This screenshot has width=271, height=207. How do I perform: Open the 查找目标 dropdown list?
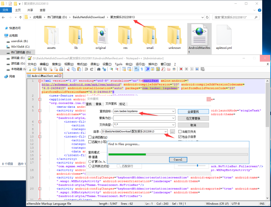coord(173,111)
